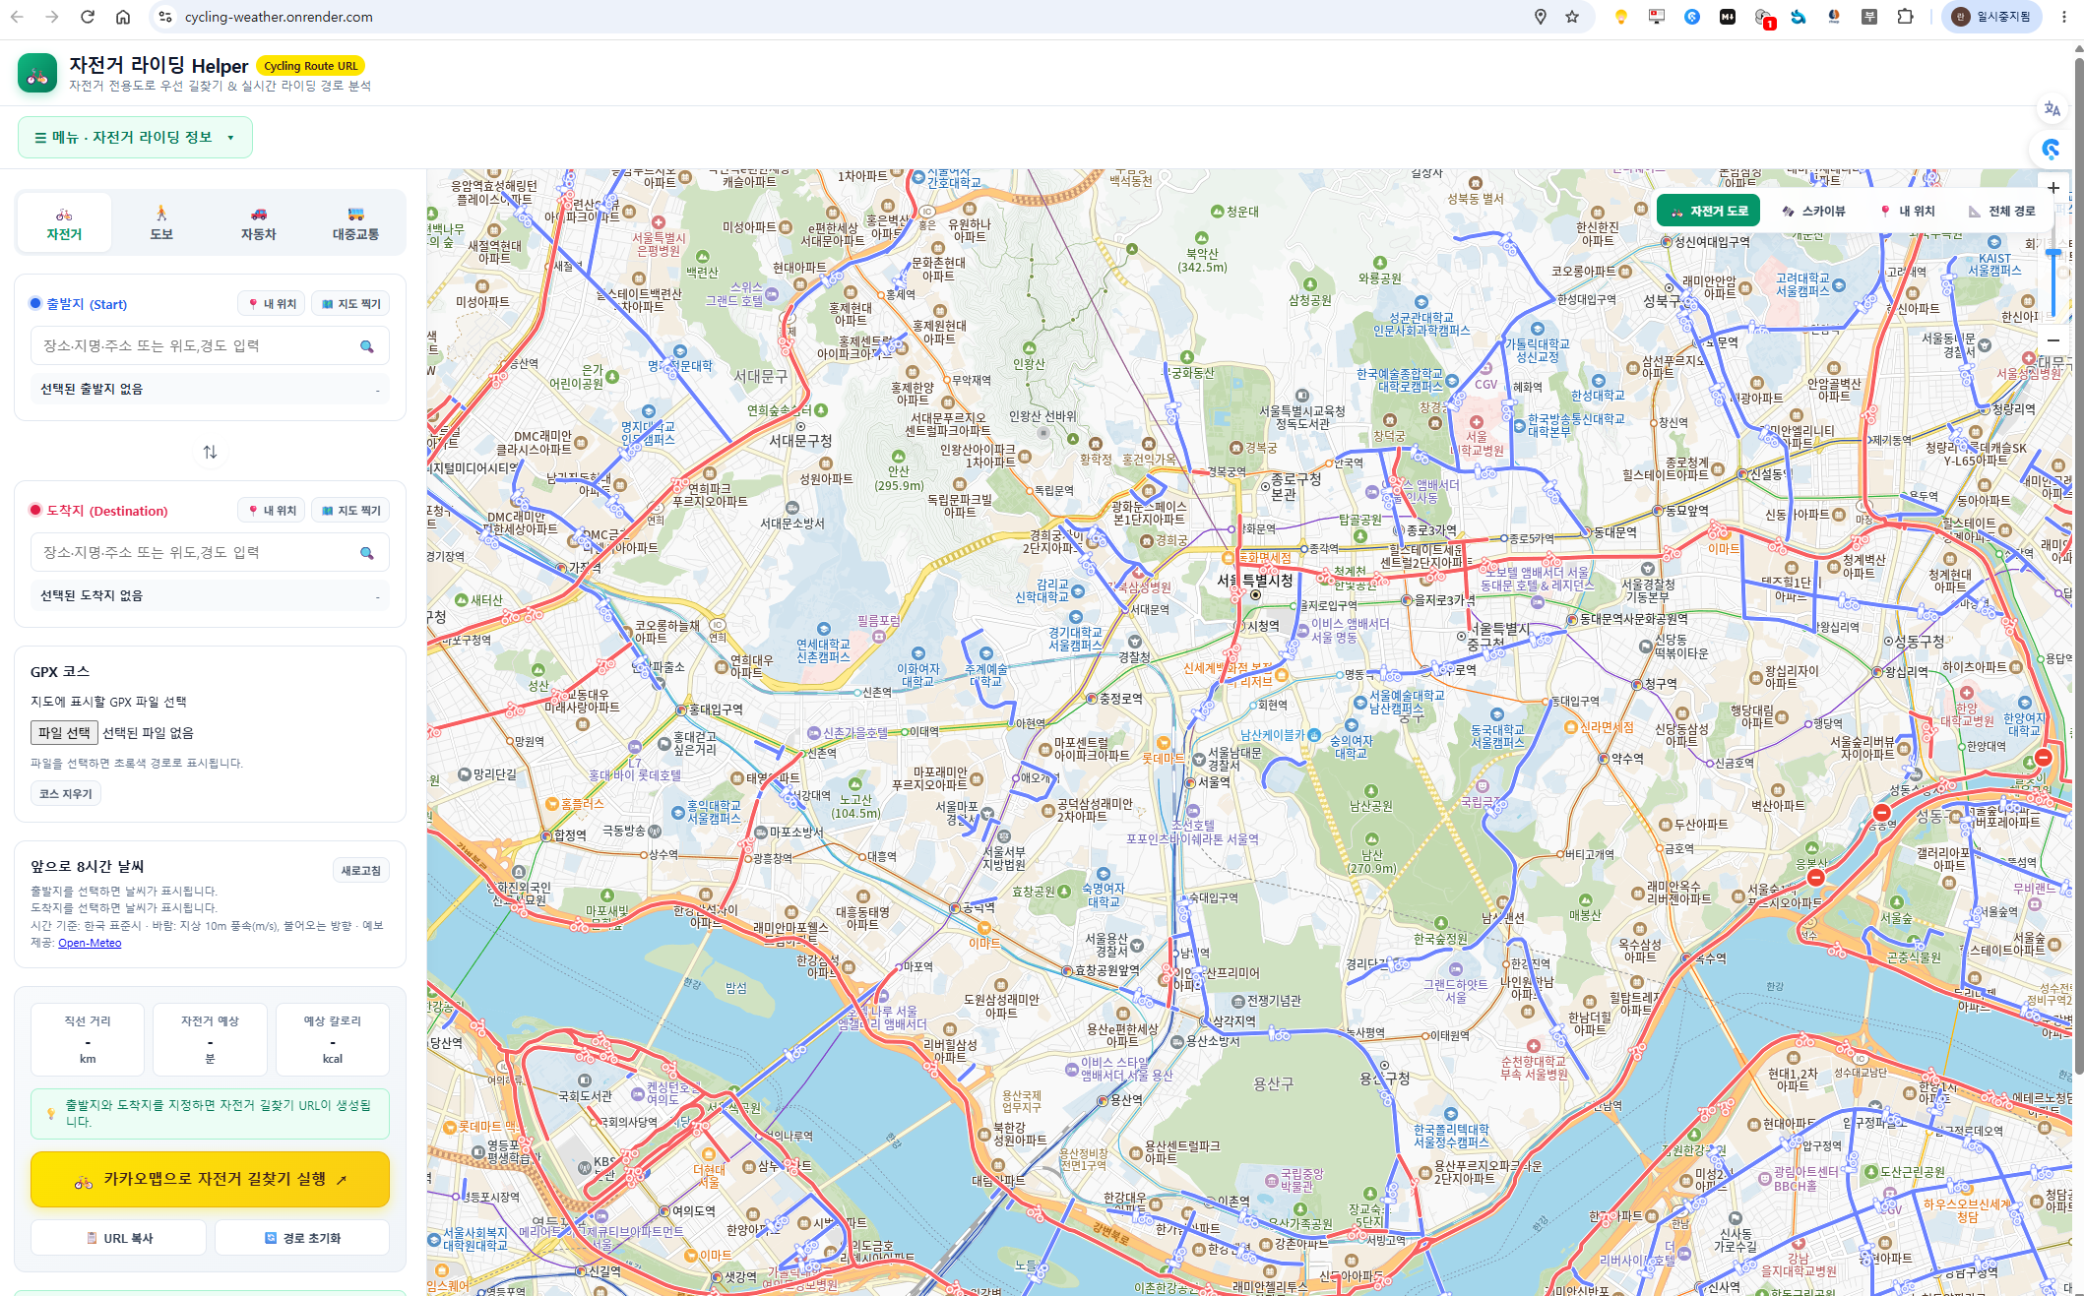Zoom out with the map minus button

tap(2053, 340)
